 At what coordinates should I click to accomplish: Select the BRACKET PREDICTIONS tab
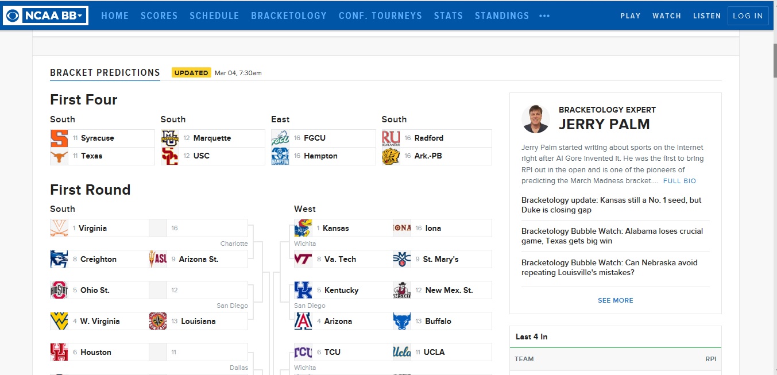105,72
